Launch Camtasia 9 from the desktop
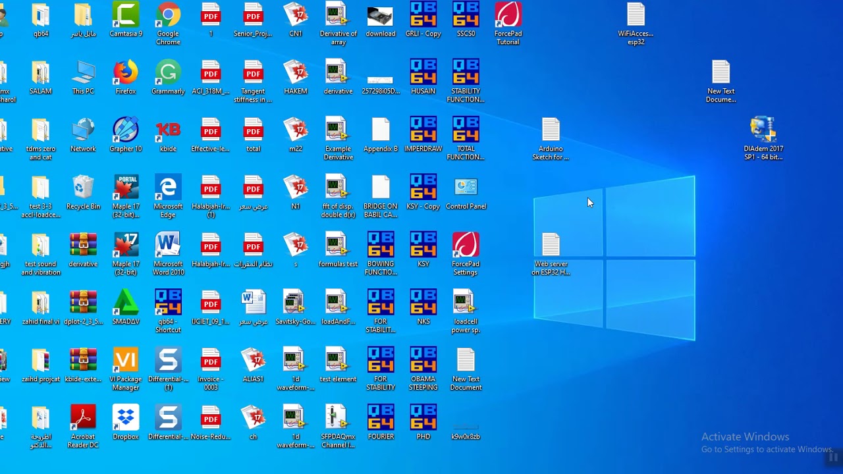843x474 pixels. pos(126,20)
